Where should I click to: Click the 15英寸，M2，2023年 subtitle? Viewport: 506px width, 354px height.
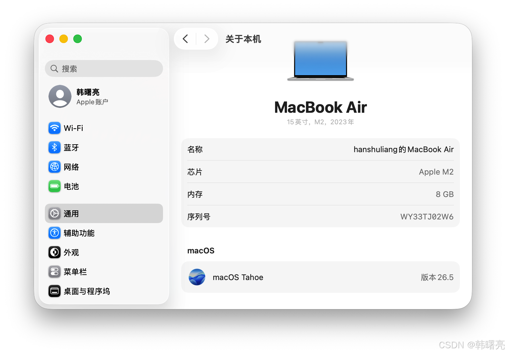point(321,122)
